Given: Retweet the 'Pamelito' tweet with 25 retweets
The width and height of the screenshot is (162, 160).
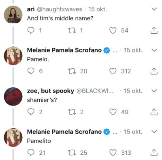Looking at the screenshot, I should pos(72,153).
